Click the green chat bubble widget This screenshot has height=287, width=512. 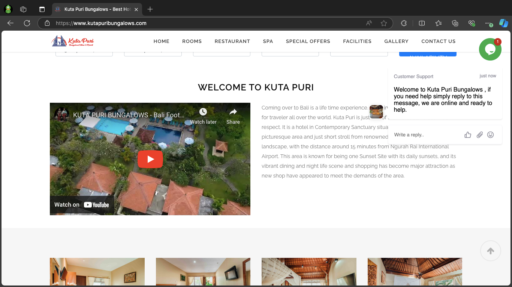(490, 49)
